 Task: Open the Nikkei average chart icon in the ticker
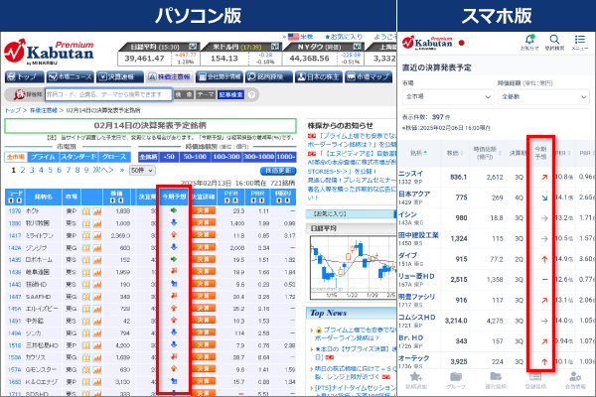click(x=193, y=47)
